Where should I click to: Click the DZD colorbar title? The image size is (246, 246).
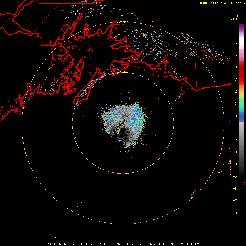point(240,16)
